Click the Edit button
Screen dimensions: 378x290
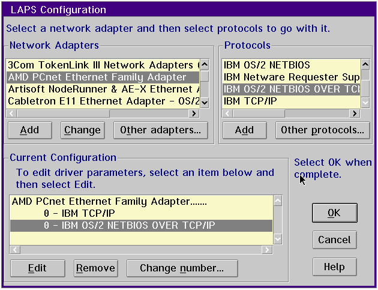pyautogui.click(x=38, y=268)
